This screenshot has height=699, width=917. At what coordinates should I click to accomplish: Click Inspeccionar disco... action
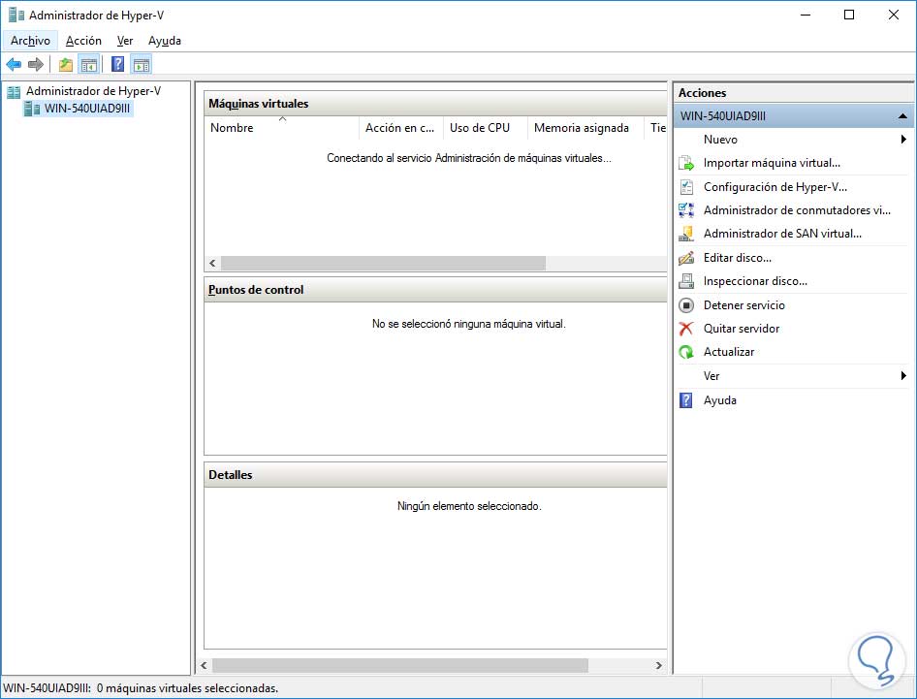[755, 281]
